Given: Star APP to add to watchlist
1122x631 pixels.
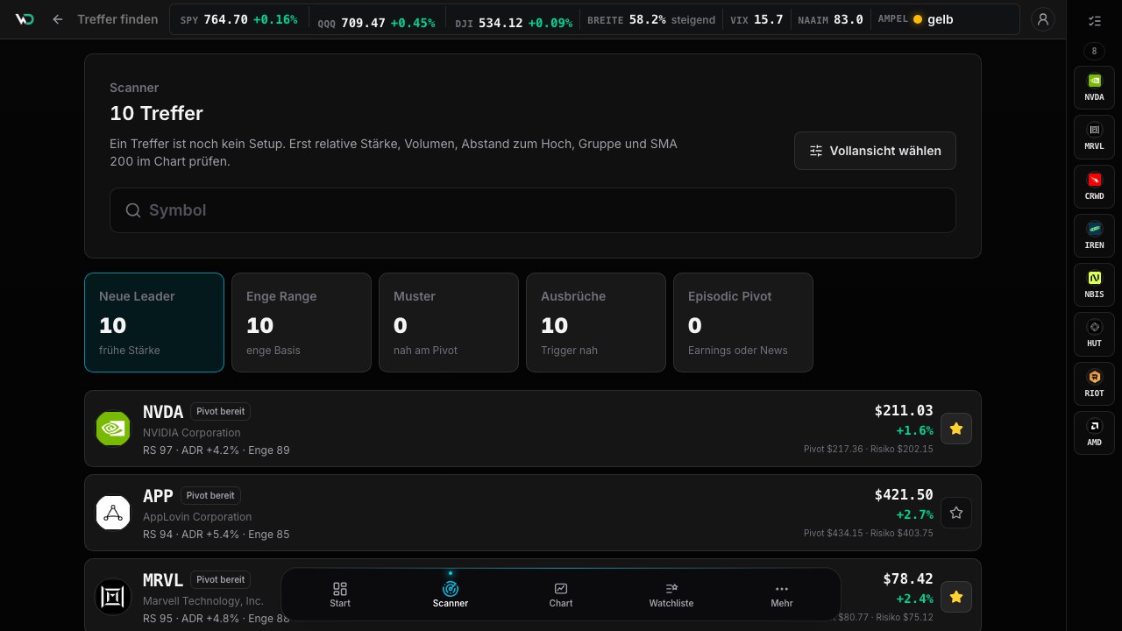Looking at the screenshot, I should click(x=956, y=513).
